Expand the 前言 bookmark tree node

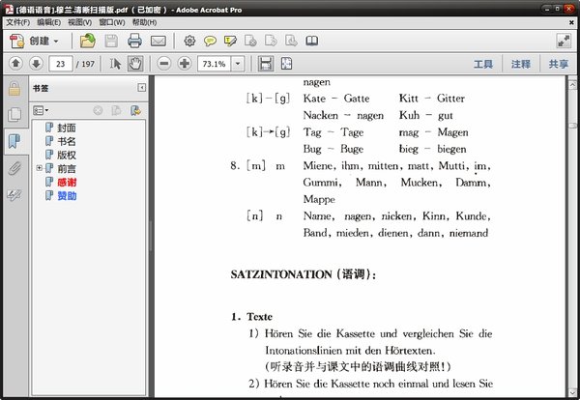(39, 168)
